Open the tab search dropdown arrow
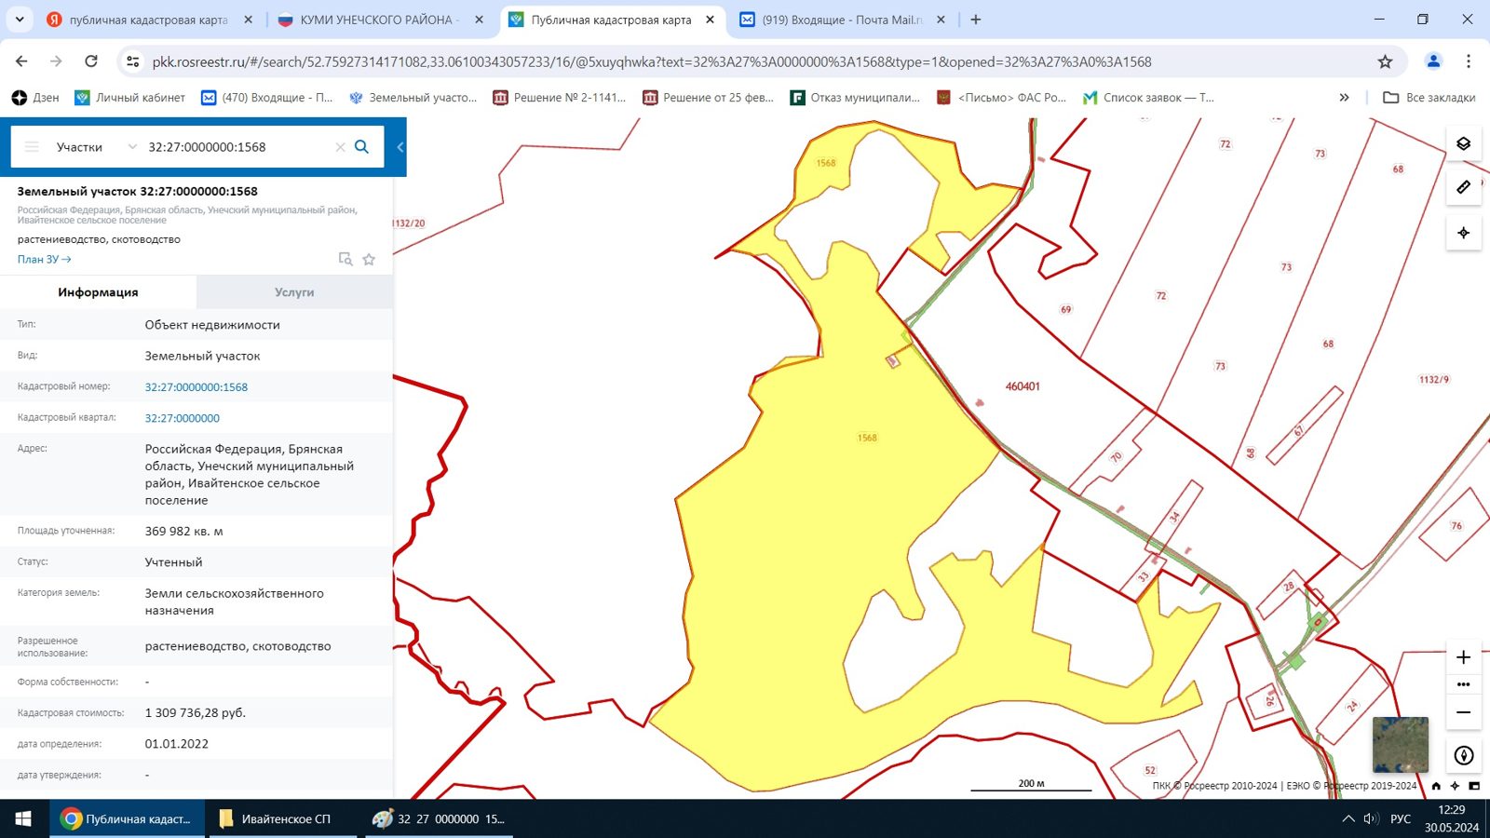1490x838 pixels. pyautogui.click(x=20, y=19)
